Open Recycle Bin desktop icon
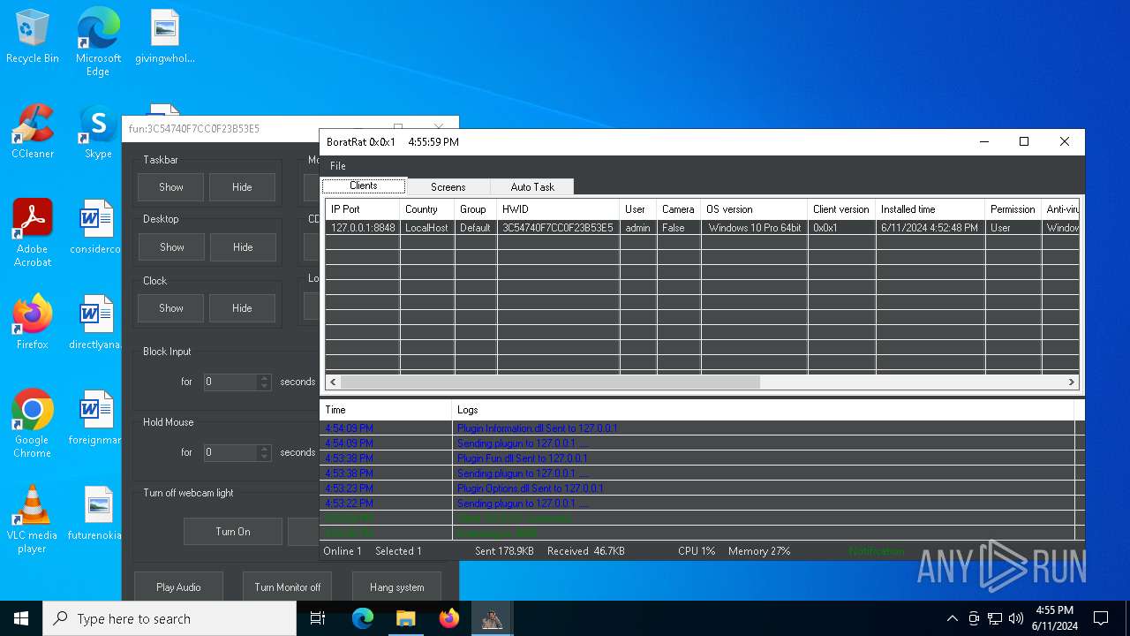 [33, 36]
